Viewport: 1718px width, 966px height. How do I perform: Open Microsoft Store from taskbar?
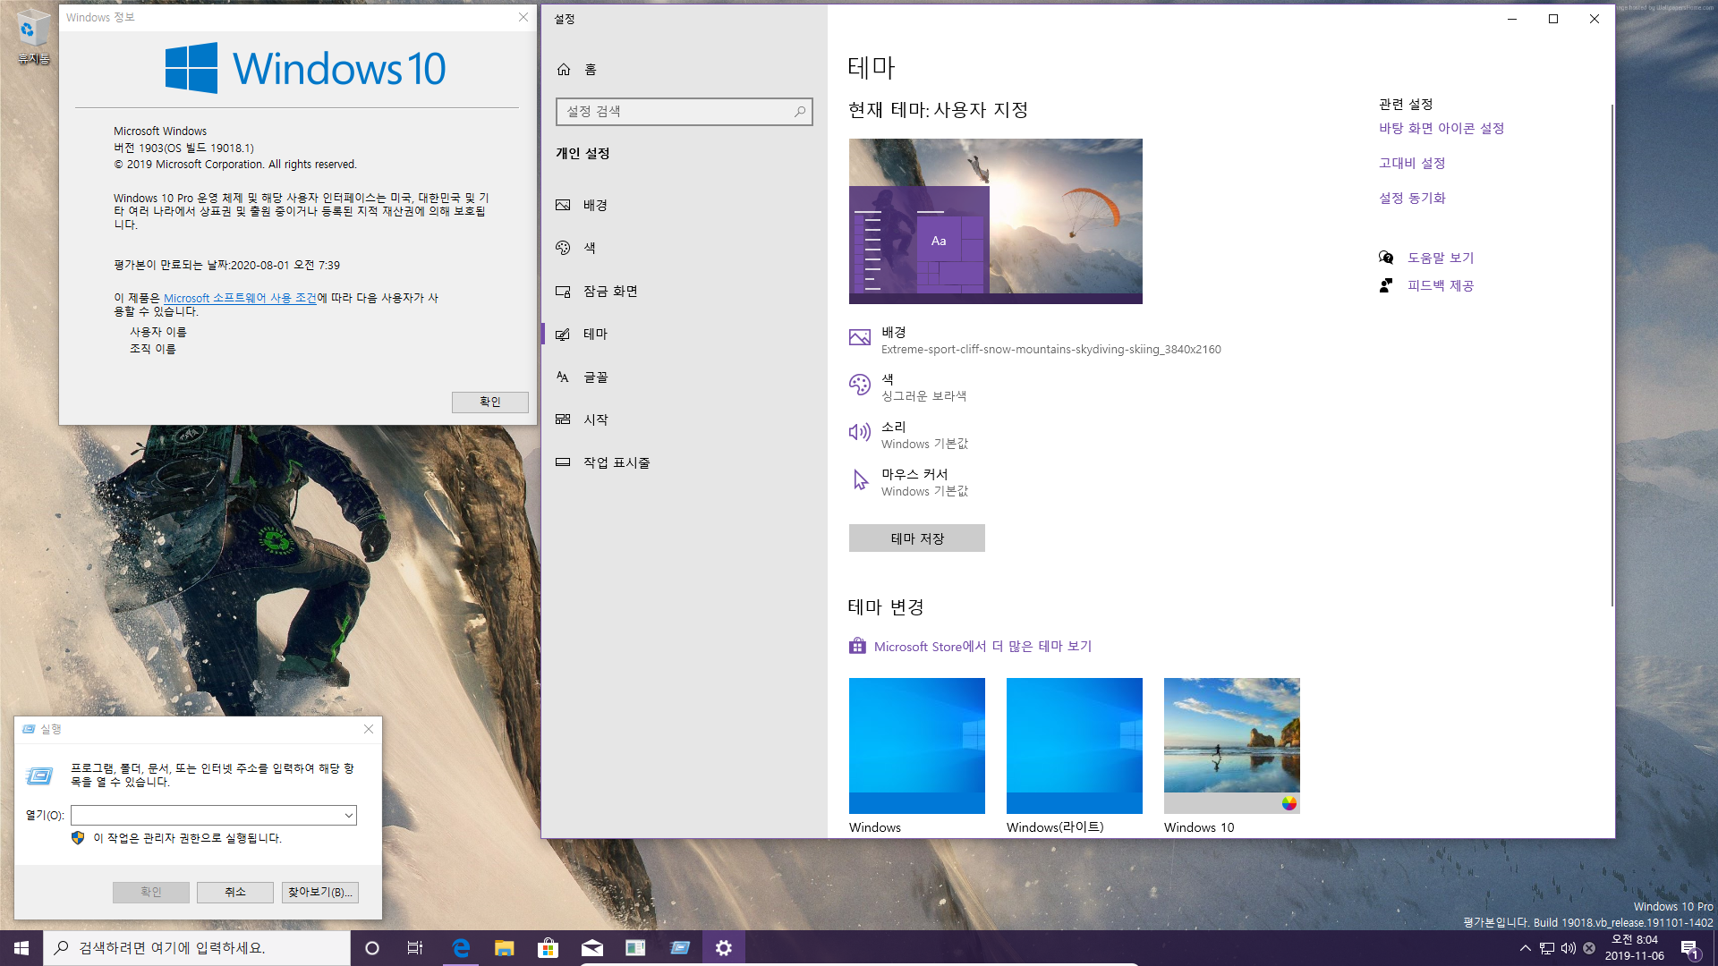click(549, 948)
